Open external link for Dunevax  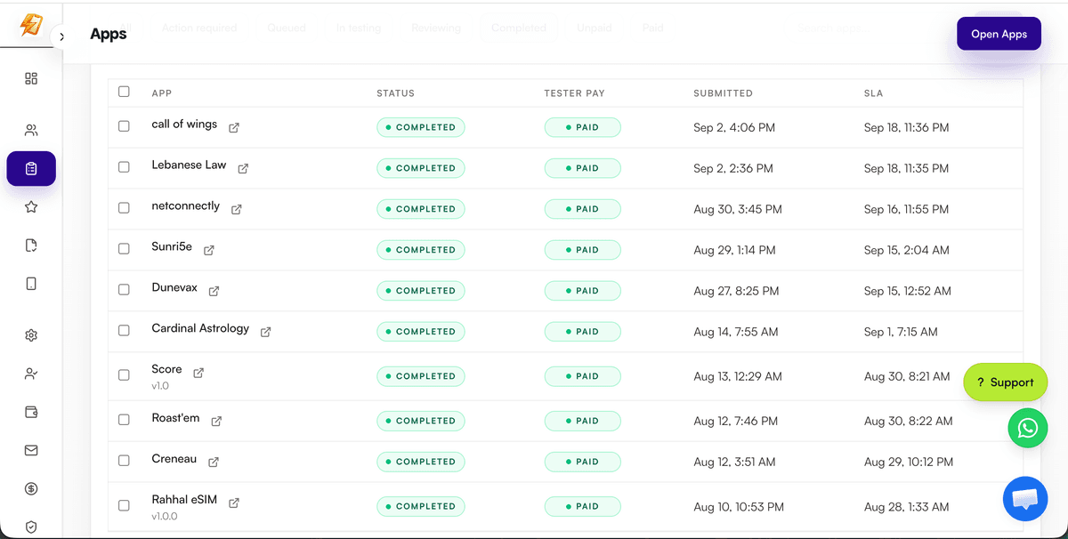[x=214, y=291]
